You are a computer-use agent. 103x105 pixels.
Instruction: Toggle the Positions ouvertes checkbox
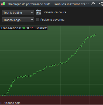click(x=38, y=19)
